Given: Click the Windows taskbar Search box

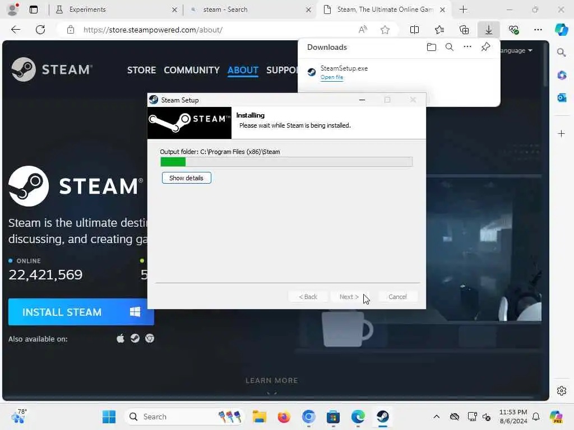Looking at the screenshot, I should (x=185, y=417).
